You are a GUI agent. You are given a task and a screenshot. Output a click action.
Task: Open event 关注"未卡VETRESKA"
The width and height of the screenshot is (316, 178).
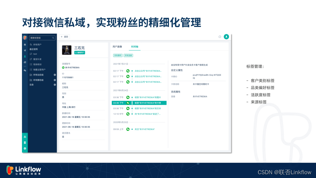tap(145, 129)
